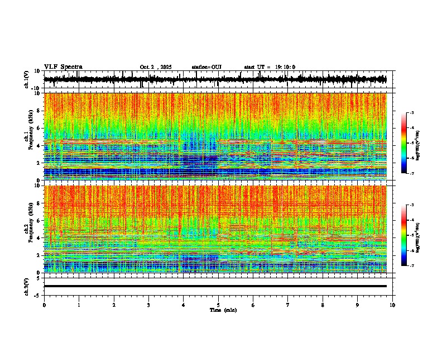Click time axis tick label "3"
This screenshot has height=342, width=442.
(148, 305)
